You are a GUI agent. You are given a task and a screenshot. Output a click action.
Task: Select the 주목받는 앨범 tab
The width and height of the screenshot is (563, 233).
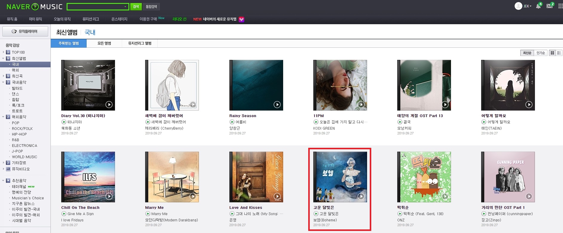[x=69, y=43]
